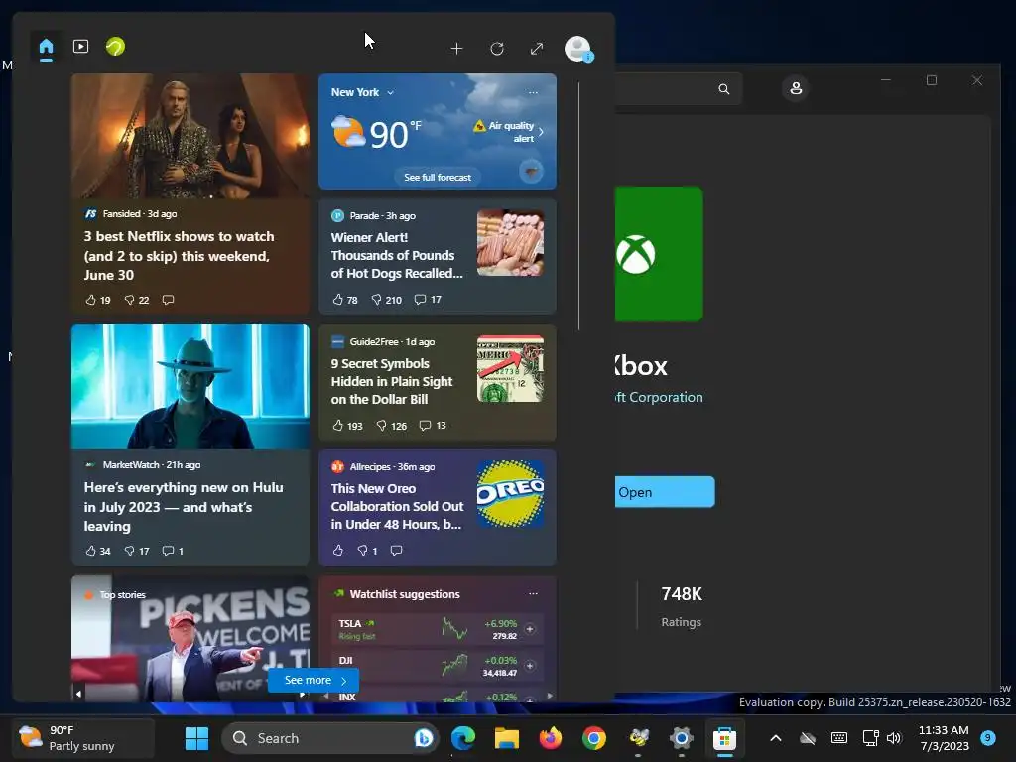Open Microsoft Store account profile button
Screen dimensions: 1016x762
(796, 88)
